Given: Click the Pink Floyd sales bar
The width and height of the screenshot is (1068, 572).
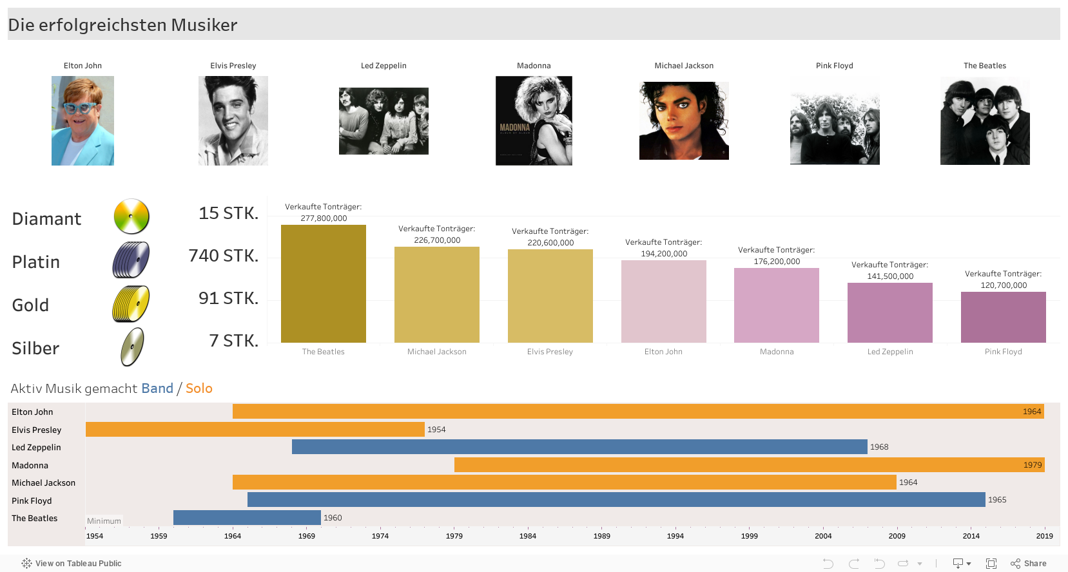Looking at the screenshot, I should [x=1004, y=317].
